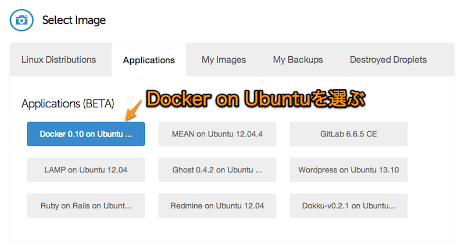The width and height of the screenshot is (465, 250).
Task: Choose Docker 0.10 on Ubuntu image
Action: [x=86, y=134]
